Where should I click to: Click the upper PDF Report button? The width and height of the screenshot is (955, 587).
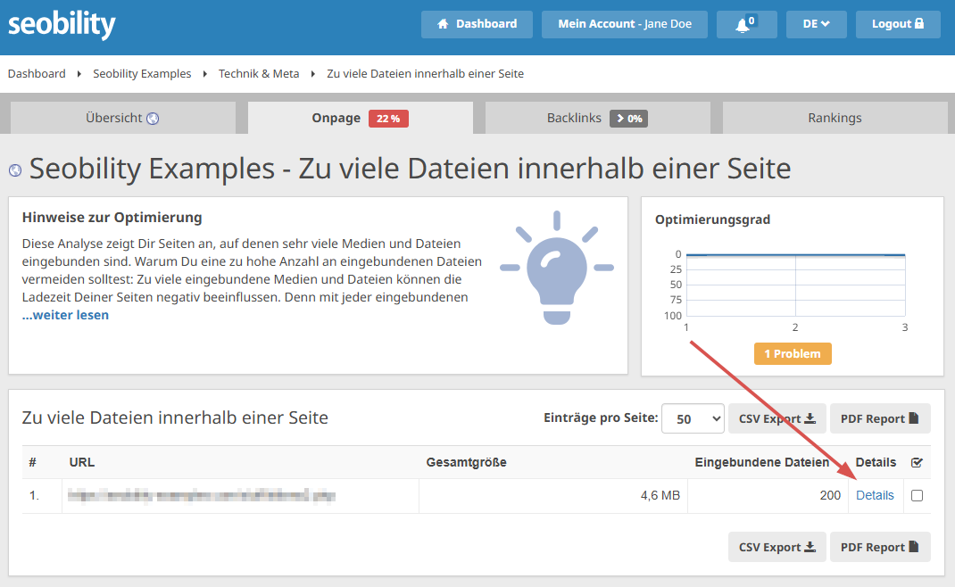(x=880, y=419)
